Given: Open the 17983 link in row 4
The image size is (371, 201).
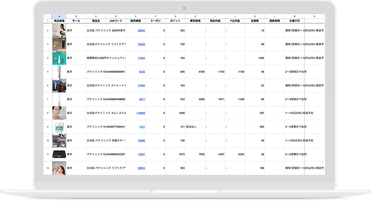Looking at the screenshot, I should [141, 58].
